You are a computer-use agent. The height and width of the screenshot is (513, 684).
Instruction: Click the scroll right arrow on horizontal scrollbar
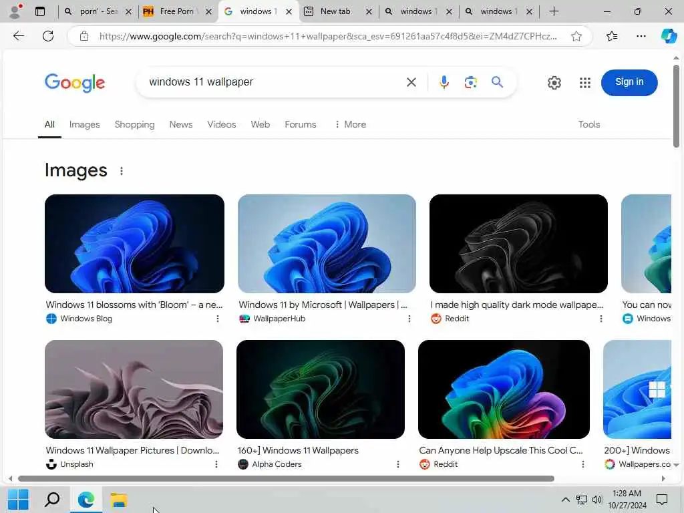tap(663, 478)
